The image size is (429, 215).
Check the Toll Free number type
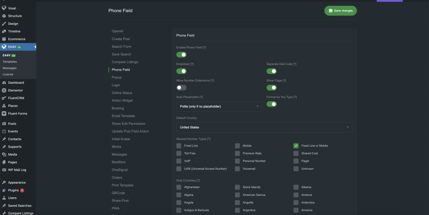point(179,154)
